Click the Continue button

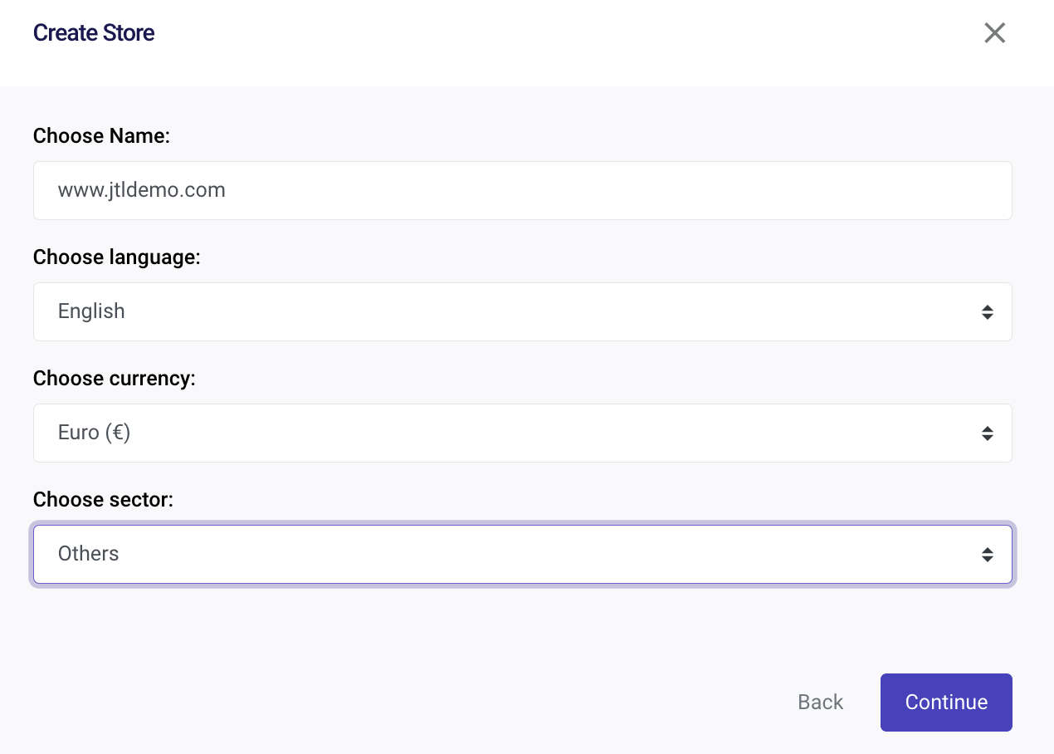[946, 703]
